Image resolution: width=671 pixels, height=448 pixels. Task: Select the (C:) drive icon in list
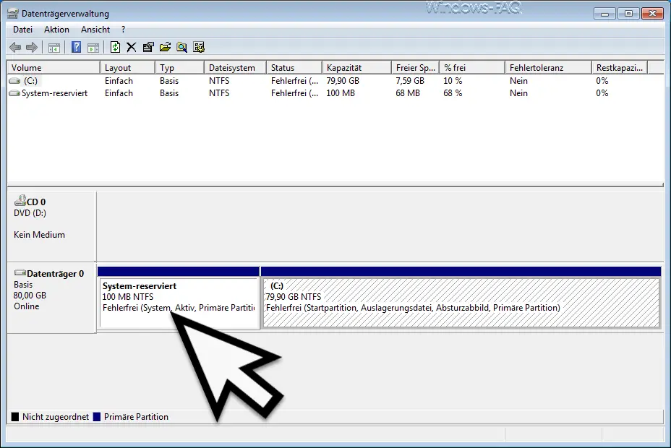14,81
